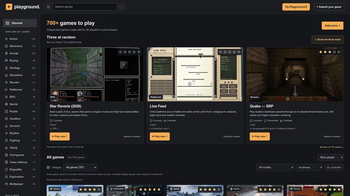Open the Strategy genre chess icon
350x196 pixels.
(6, 68)
